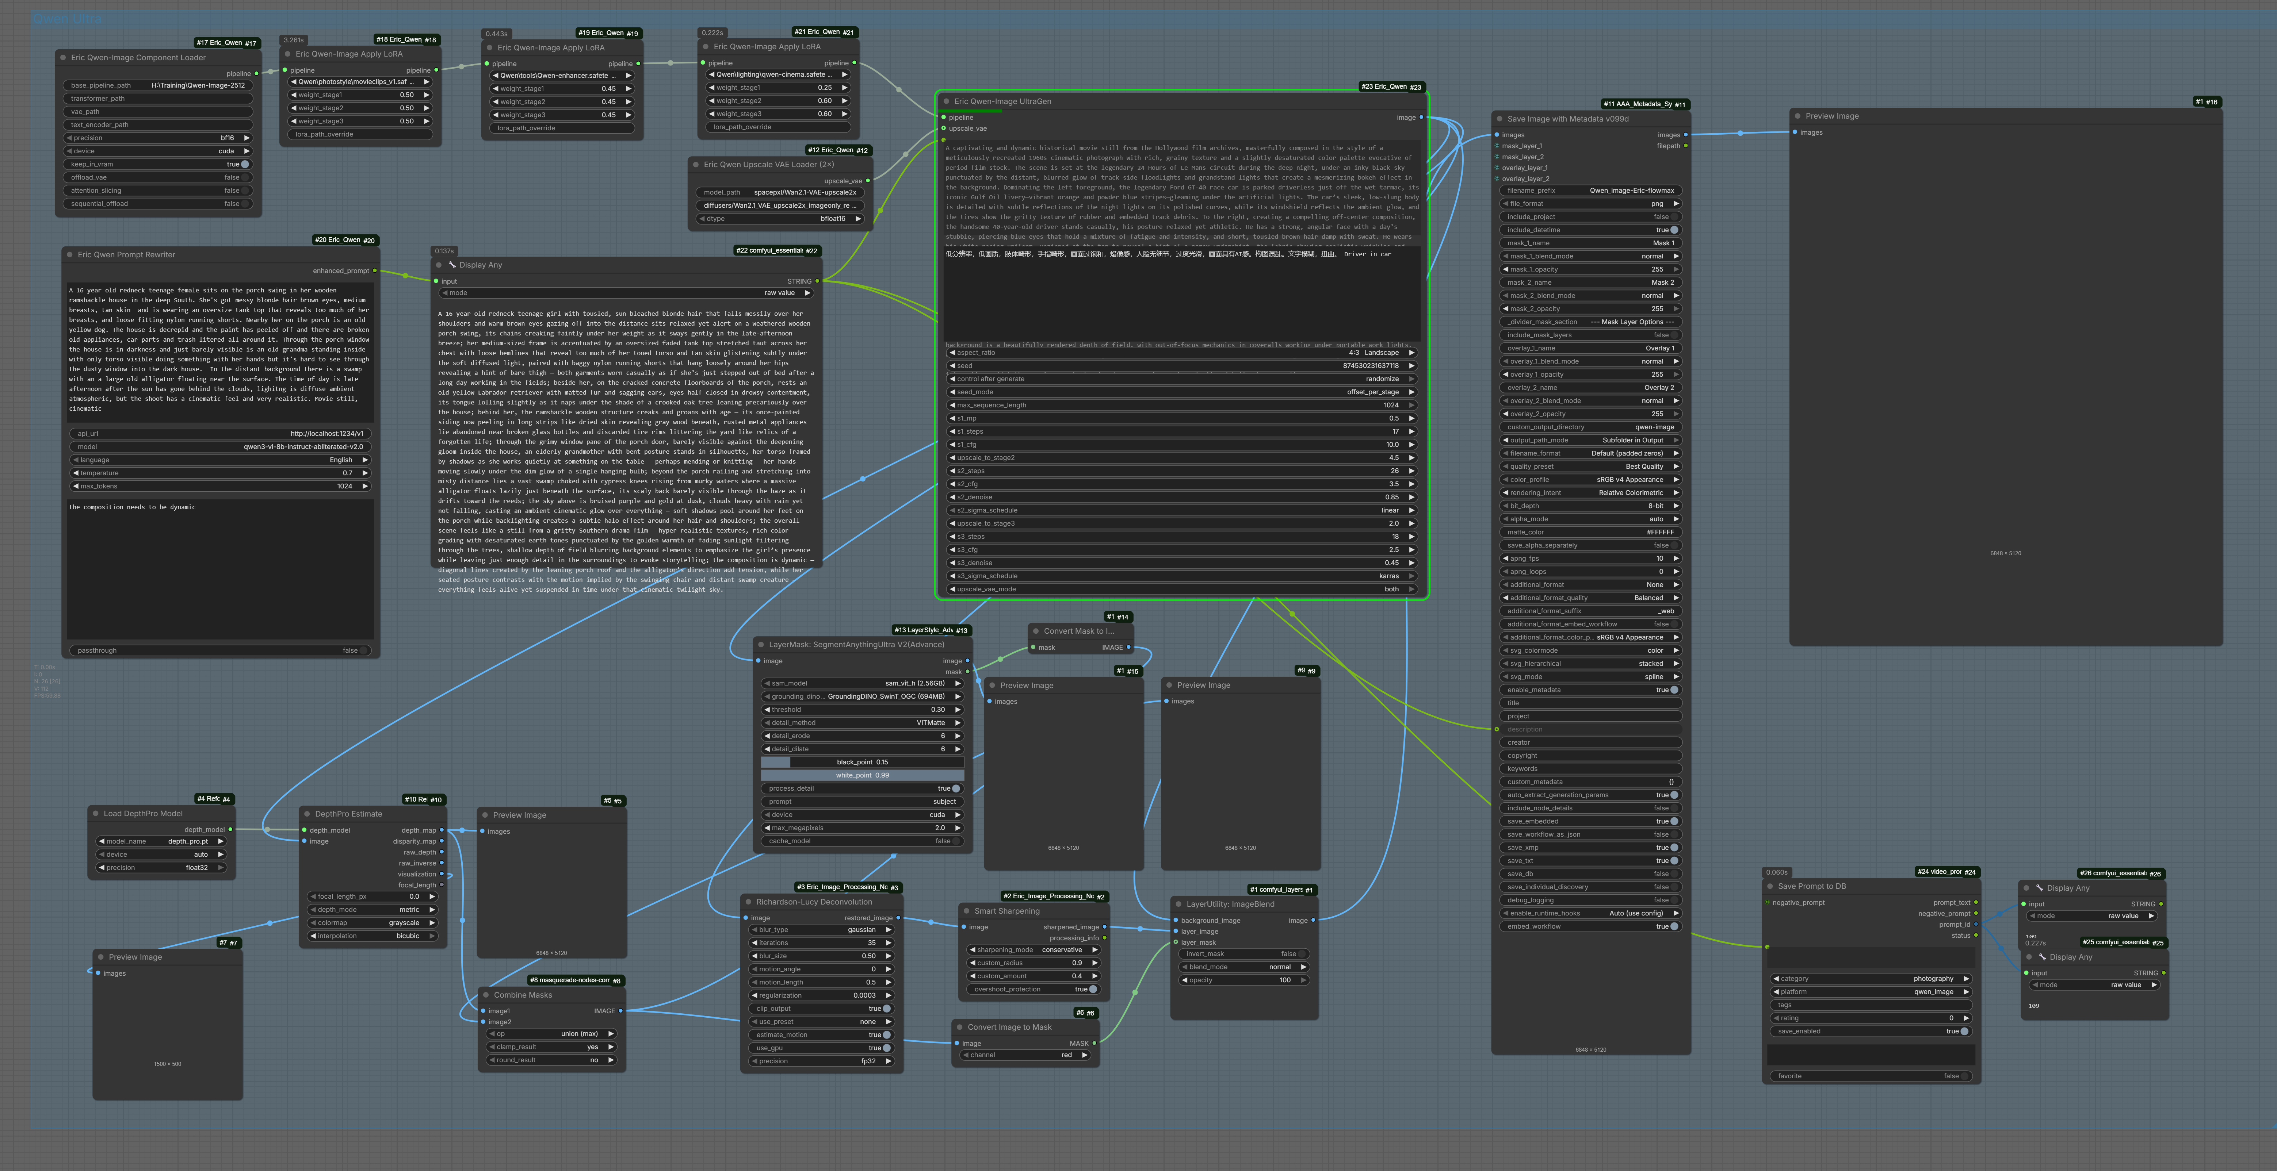Open the aspect_ratio dropdown in UltraGen
This screenshot has height=1171, width=2277.
[1182, 353]
